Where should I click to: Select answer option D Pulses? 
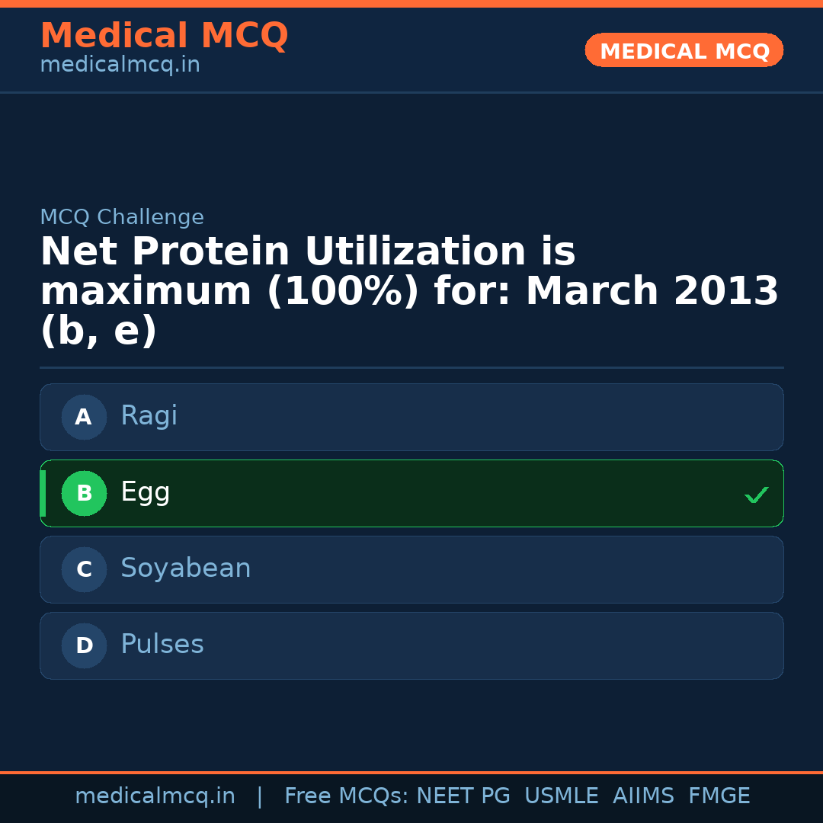point(411,645)
